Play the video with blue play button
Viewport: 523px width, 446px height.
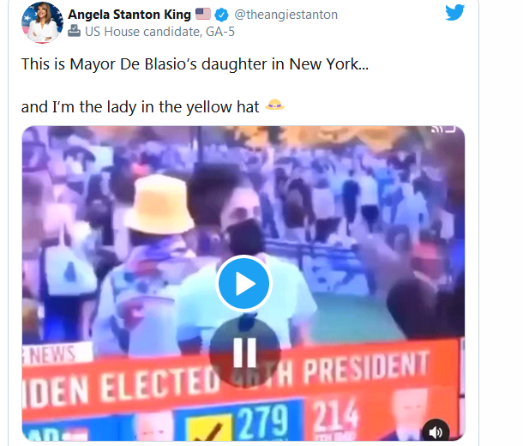click(x=243, y=284)
